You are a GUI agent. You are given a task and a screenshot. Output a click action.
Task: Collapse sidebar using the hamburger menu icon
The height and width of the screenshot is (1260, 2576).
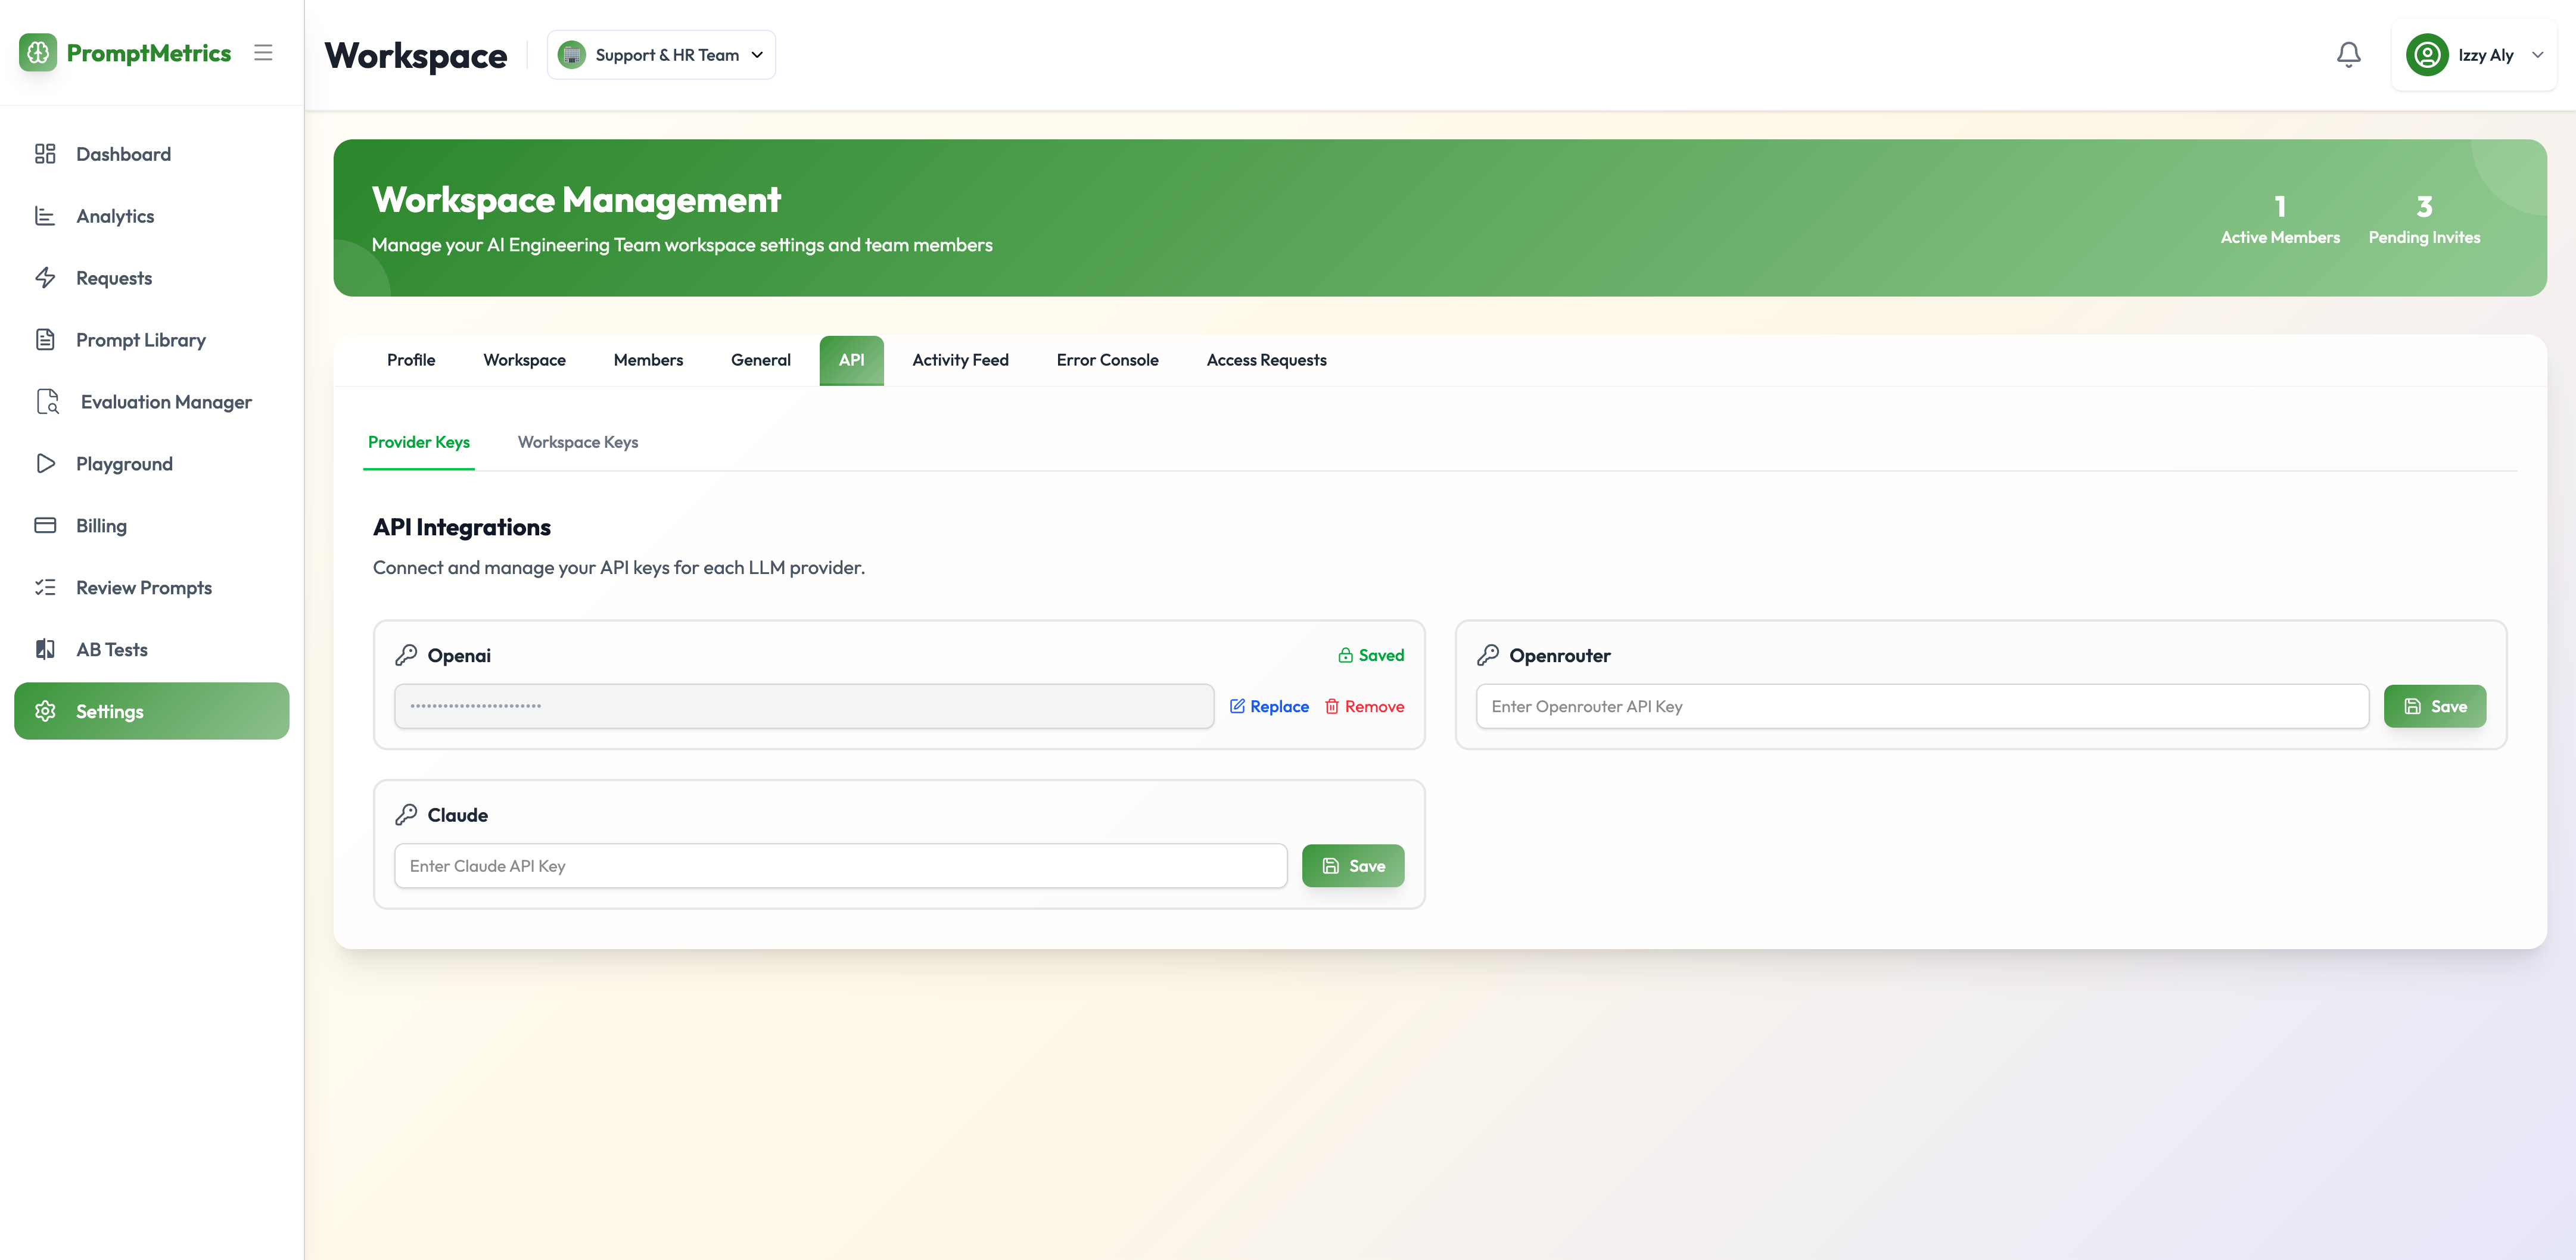tap(263, 53)
